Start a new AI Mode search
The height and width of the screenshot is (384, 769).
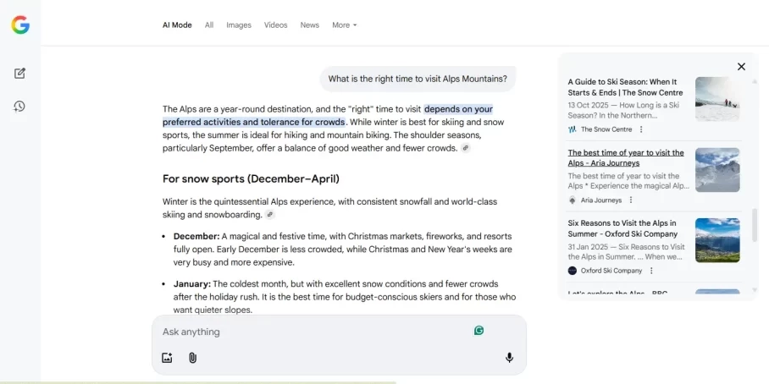pyautogui.click(x=20, y=74)
